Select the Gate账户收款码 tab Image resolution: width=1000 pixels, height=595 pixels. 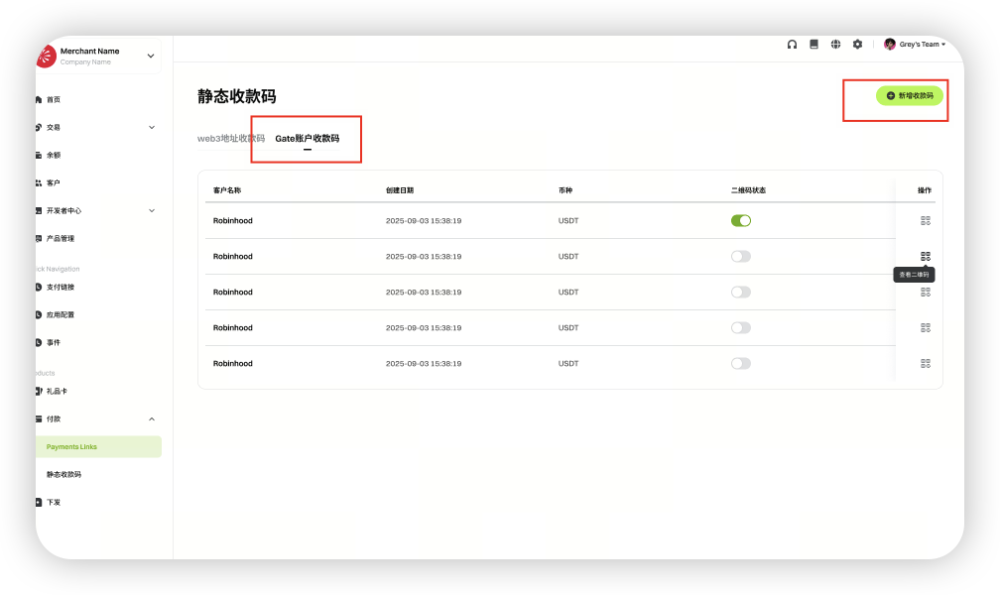click(x=307, y=139)
